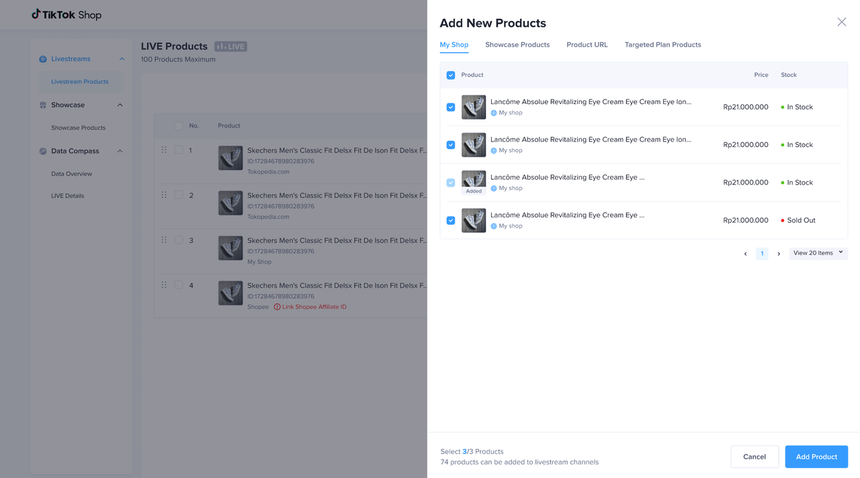The image size is (860, 478).
Task: Click globe icon on the Sold Out row
Action: tap(494, 226)
